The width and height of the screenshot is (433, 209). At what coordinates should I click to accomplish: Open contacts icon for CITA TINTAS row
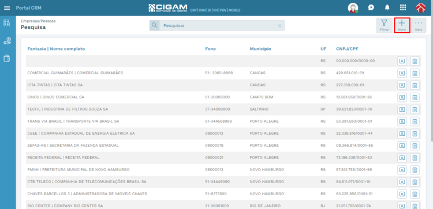click(402, 85)
